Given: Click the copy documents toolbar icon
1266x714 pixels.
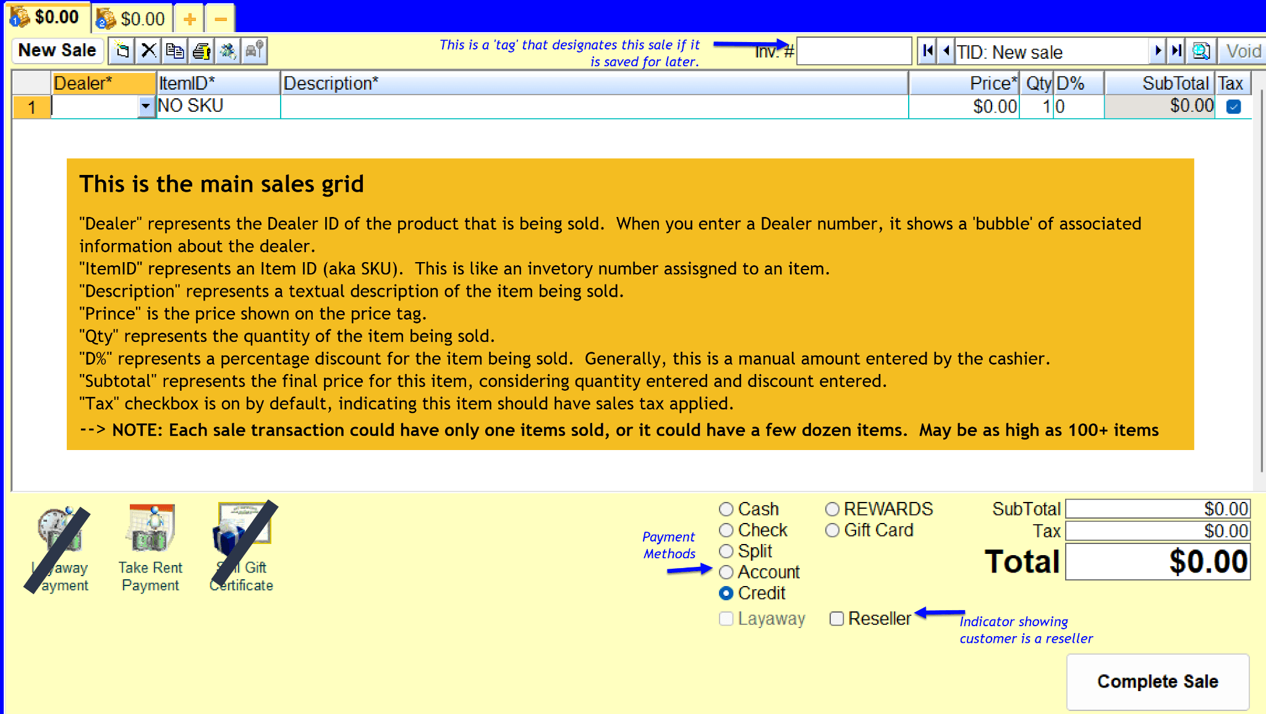Looking at the screenshot, I should [175, 51].
